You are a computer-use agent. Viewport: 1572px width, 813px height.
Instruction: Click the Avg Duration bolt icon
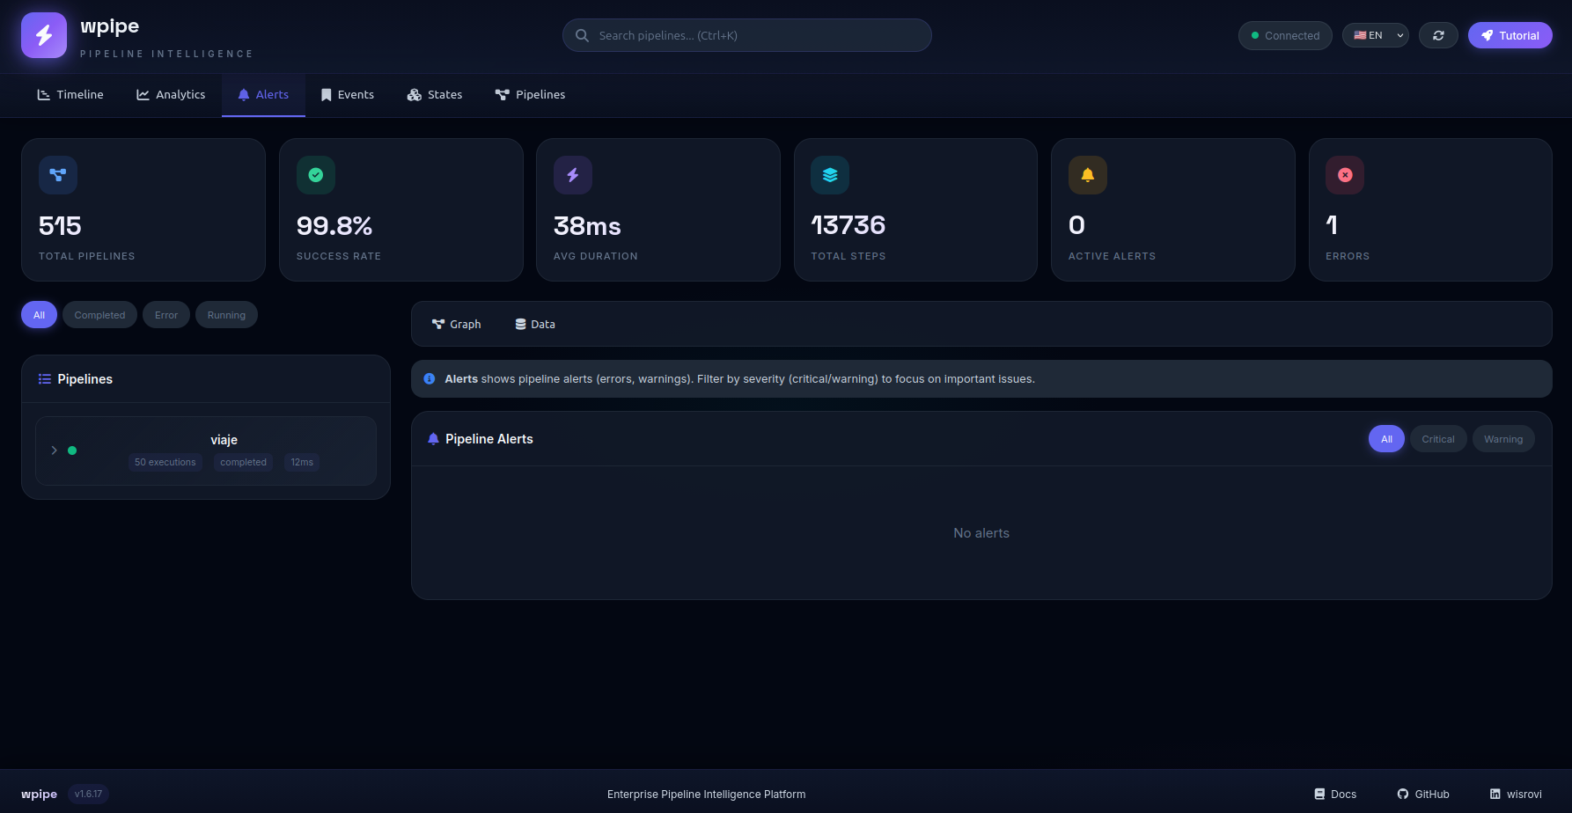point(573,175)
